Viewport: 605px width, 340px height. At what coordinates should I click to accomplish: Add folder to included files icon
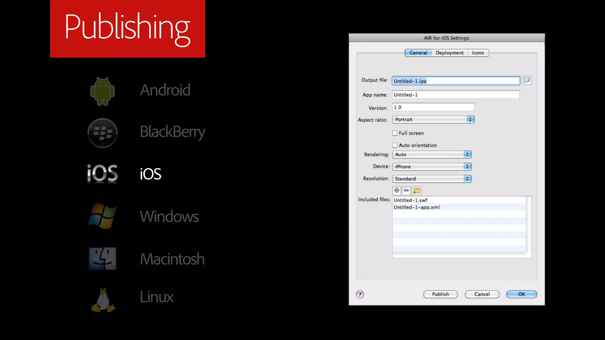tap(417, 191)
